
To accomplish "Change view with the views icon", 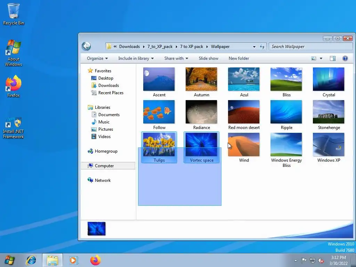I will 314,58.
